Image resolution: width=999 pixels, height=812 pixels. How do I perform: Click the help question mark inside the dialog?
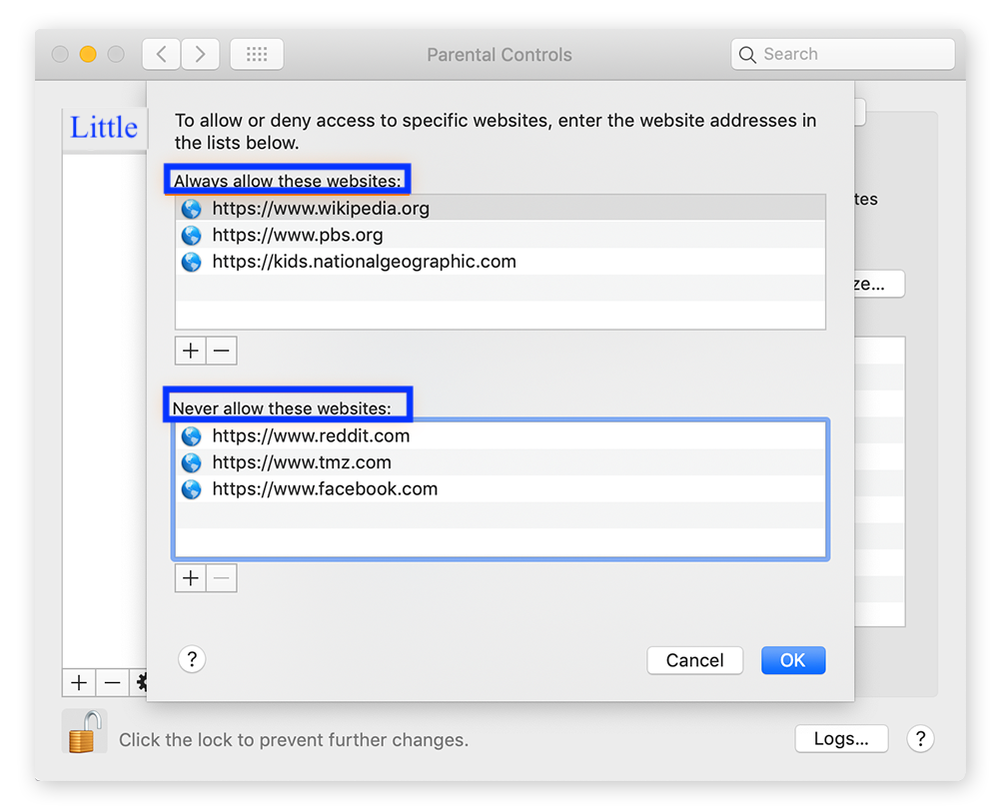[191, 658]
